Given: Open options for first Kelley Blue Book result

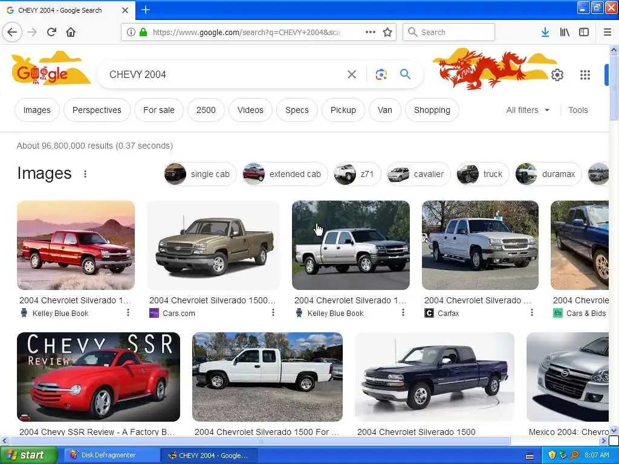Looking at the screenshot, I should point(128,312).
